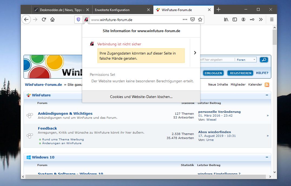This screenshot has width=291, height=186.
Task: Open Änderungen an WinFuture subforum
Action: (62, 143)
